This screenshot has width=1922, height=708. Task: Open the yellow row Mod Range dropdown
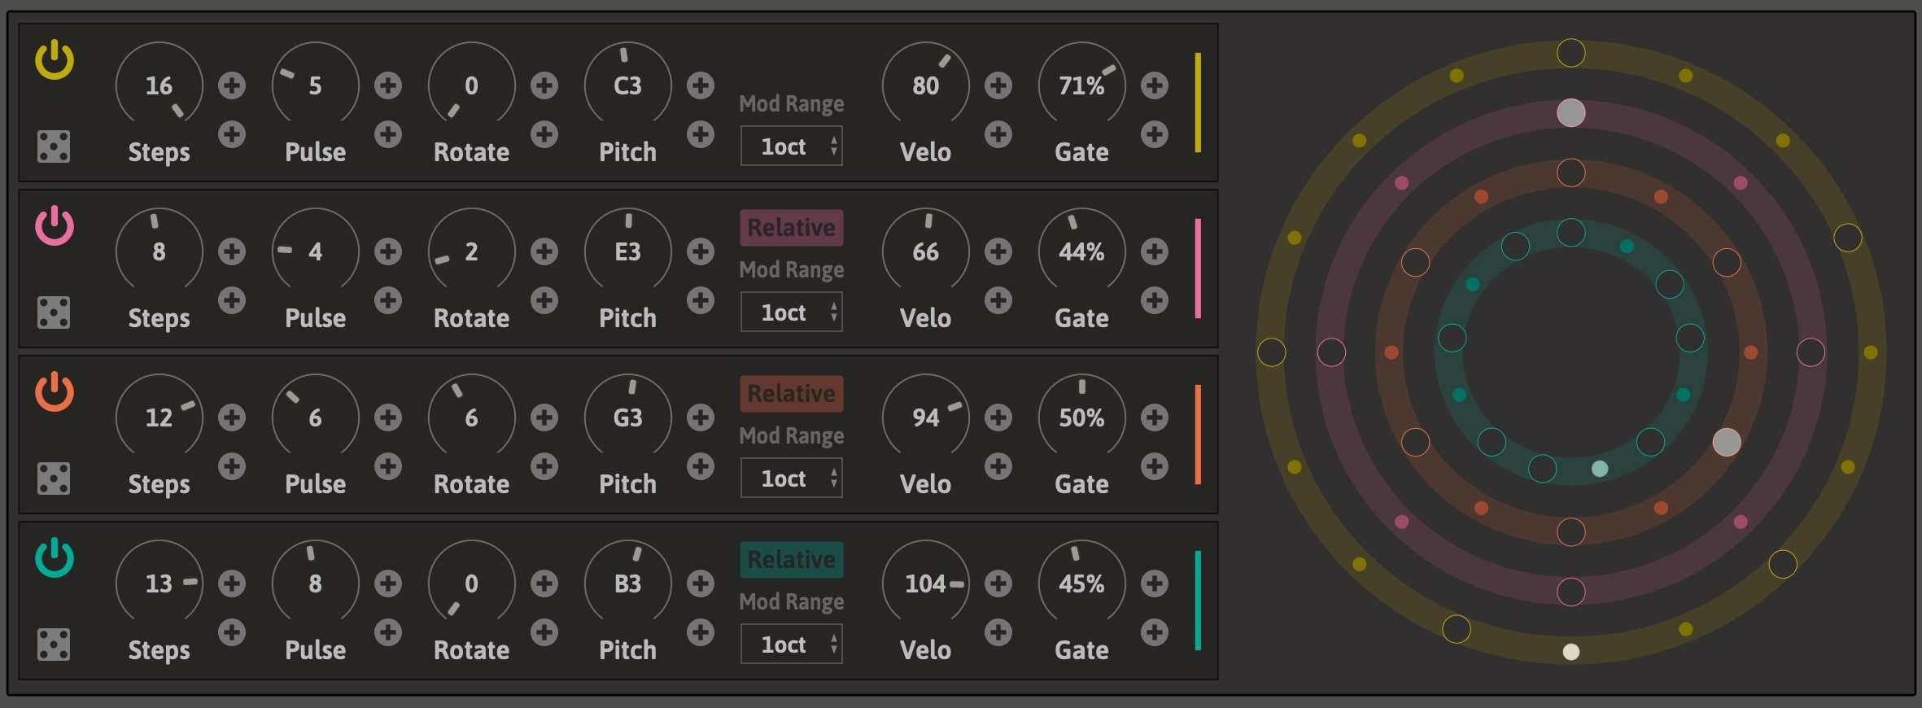(791, 146)
